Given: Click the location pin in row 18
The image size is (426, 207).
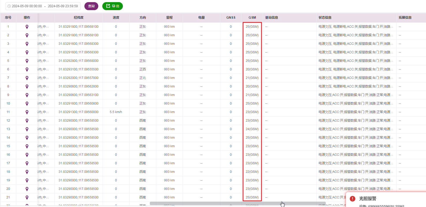Looking at the screenshot, I should coord(27,172).
